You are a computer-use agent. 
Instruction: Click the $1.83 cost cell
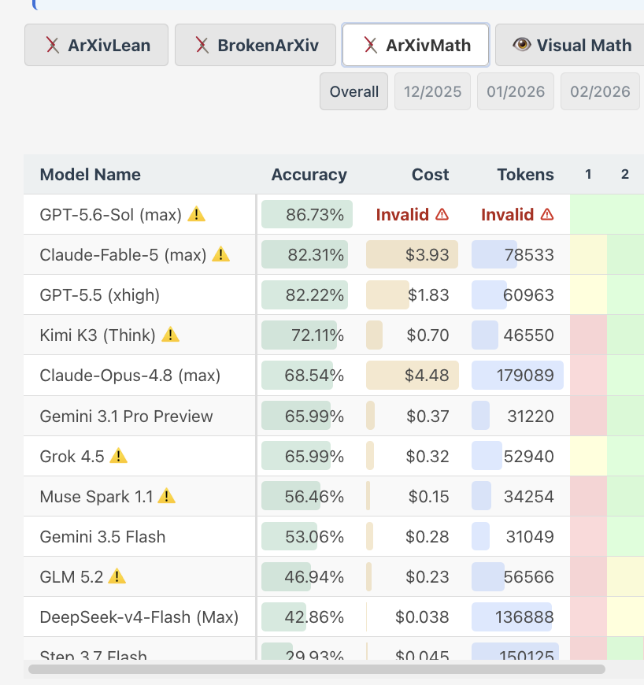pos(412,295)
